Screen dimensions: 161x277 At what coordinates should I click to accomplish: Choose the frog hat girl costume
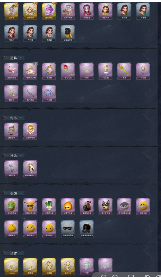105,11
